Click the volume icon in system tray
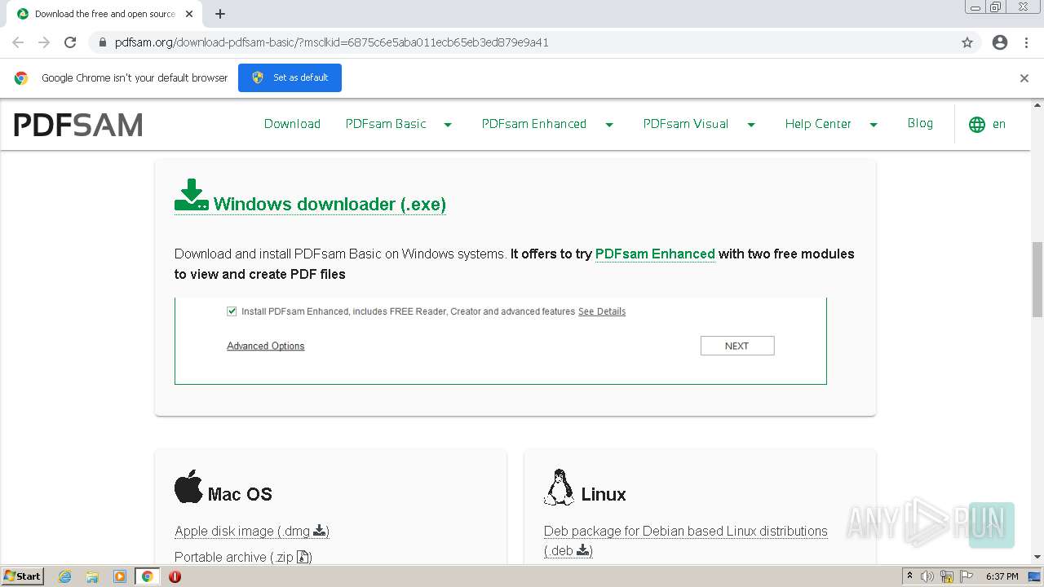Screen dimensions: 1044x587 (x=927, y=576)
